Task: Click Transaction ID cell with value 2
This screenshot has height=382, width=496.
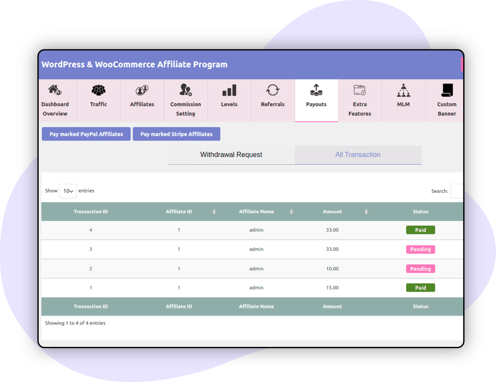Action: 91,269
